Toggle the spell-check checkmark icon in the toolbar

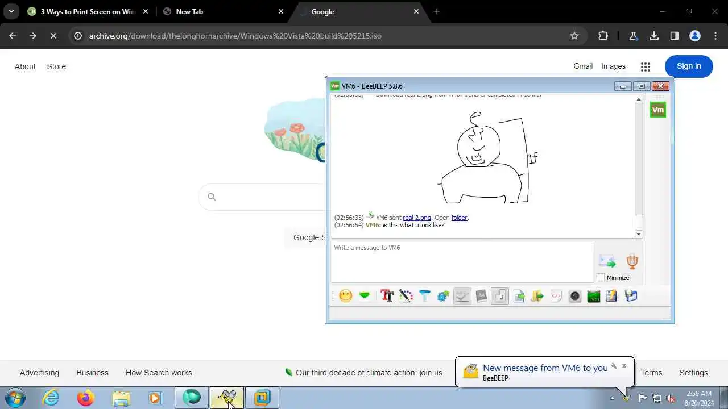click(462, 295)
